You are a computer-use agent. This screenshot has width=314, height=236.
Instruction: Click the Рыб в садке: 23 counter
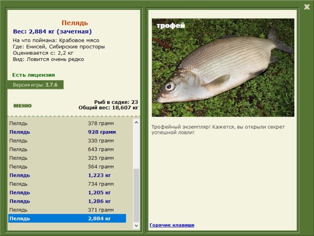(116, 102)
